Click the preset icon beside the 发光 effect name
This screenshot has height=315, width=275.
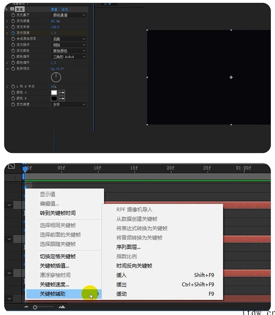[12, 9]
